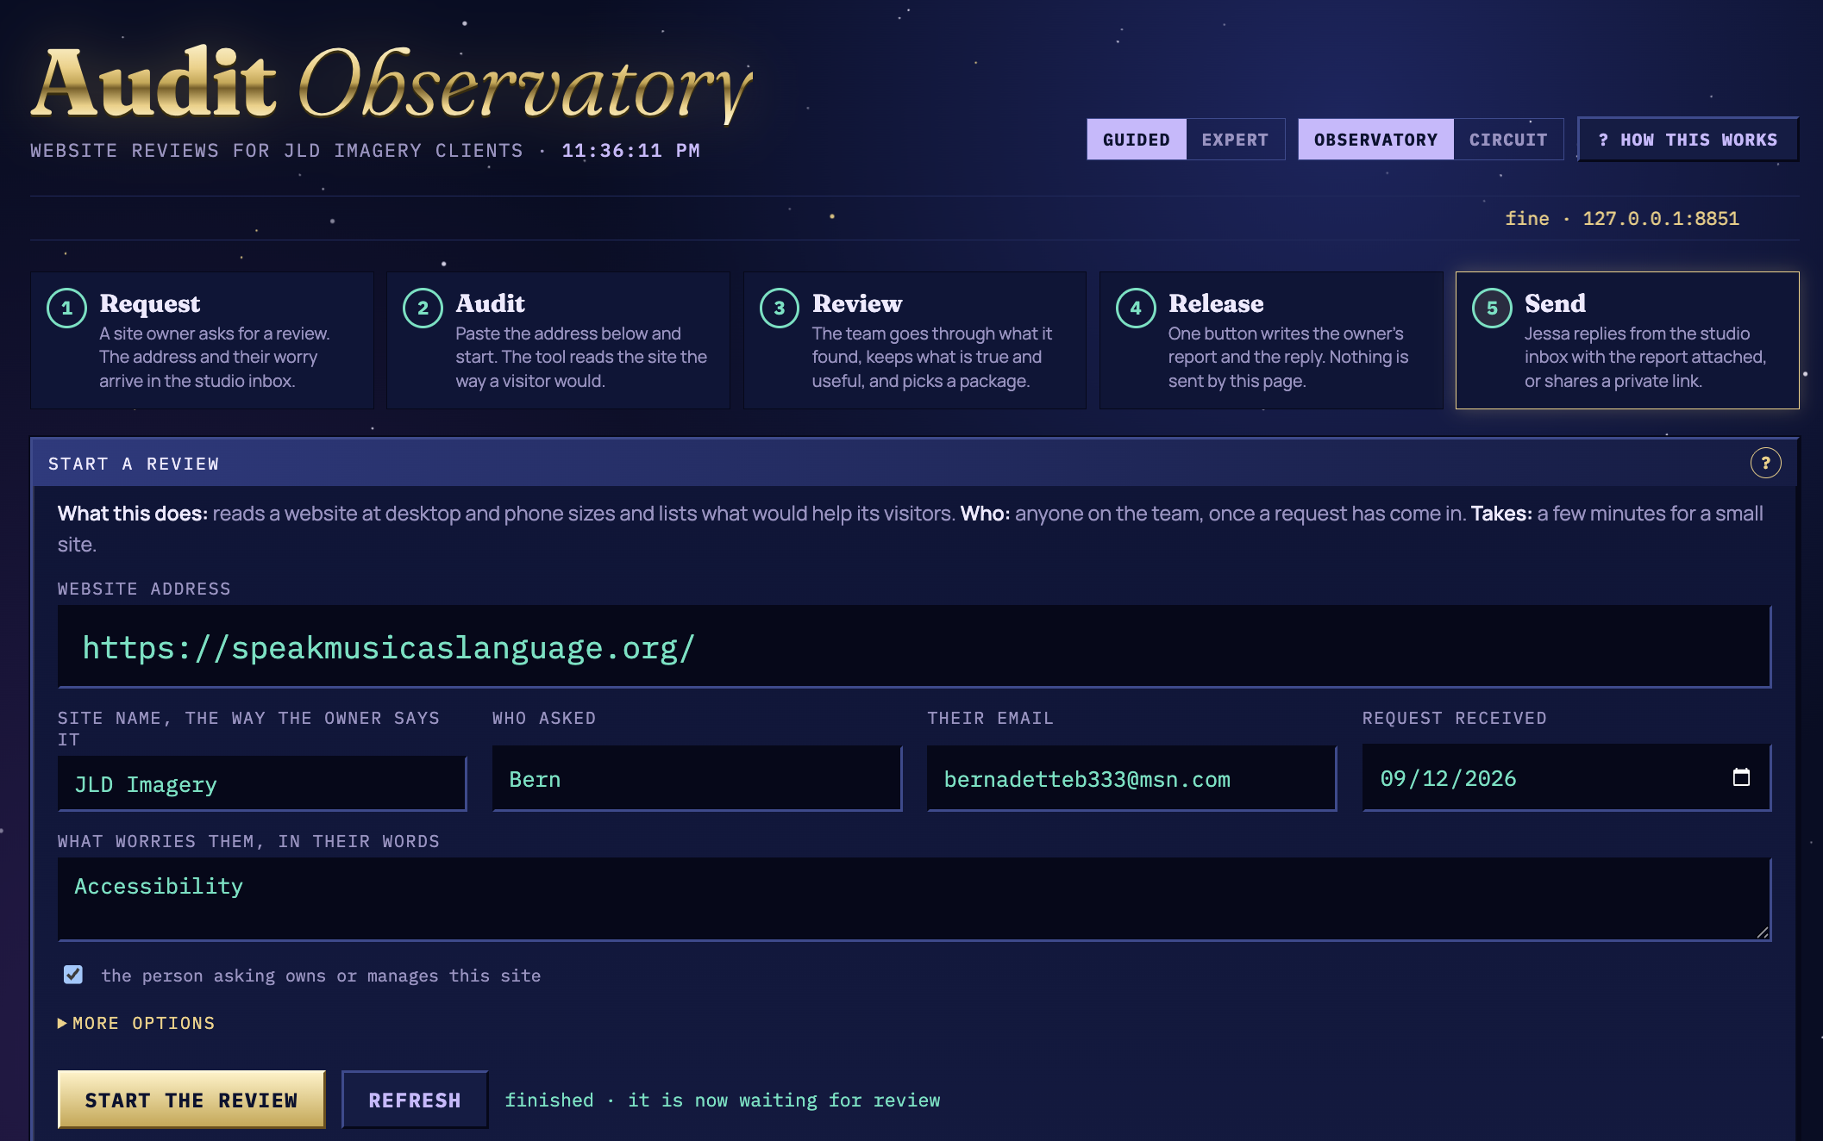The height and width of the screenshot is (1141, 1823).
Task: Switch to Guided mode
Action: [1137, 140]
